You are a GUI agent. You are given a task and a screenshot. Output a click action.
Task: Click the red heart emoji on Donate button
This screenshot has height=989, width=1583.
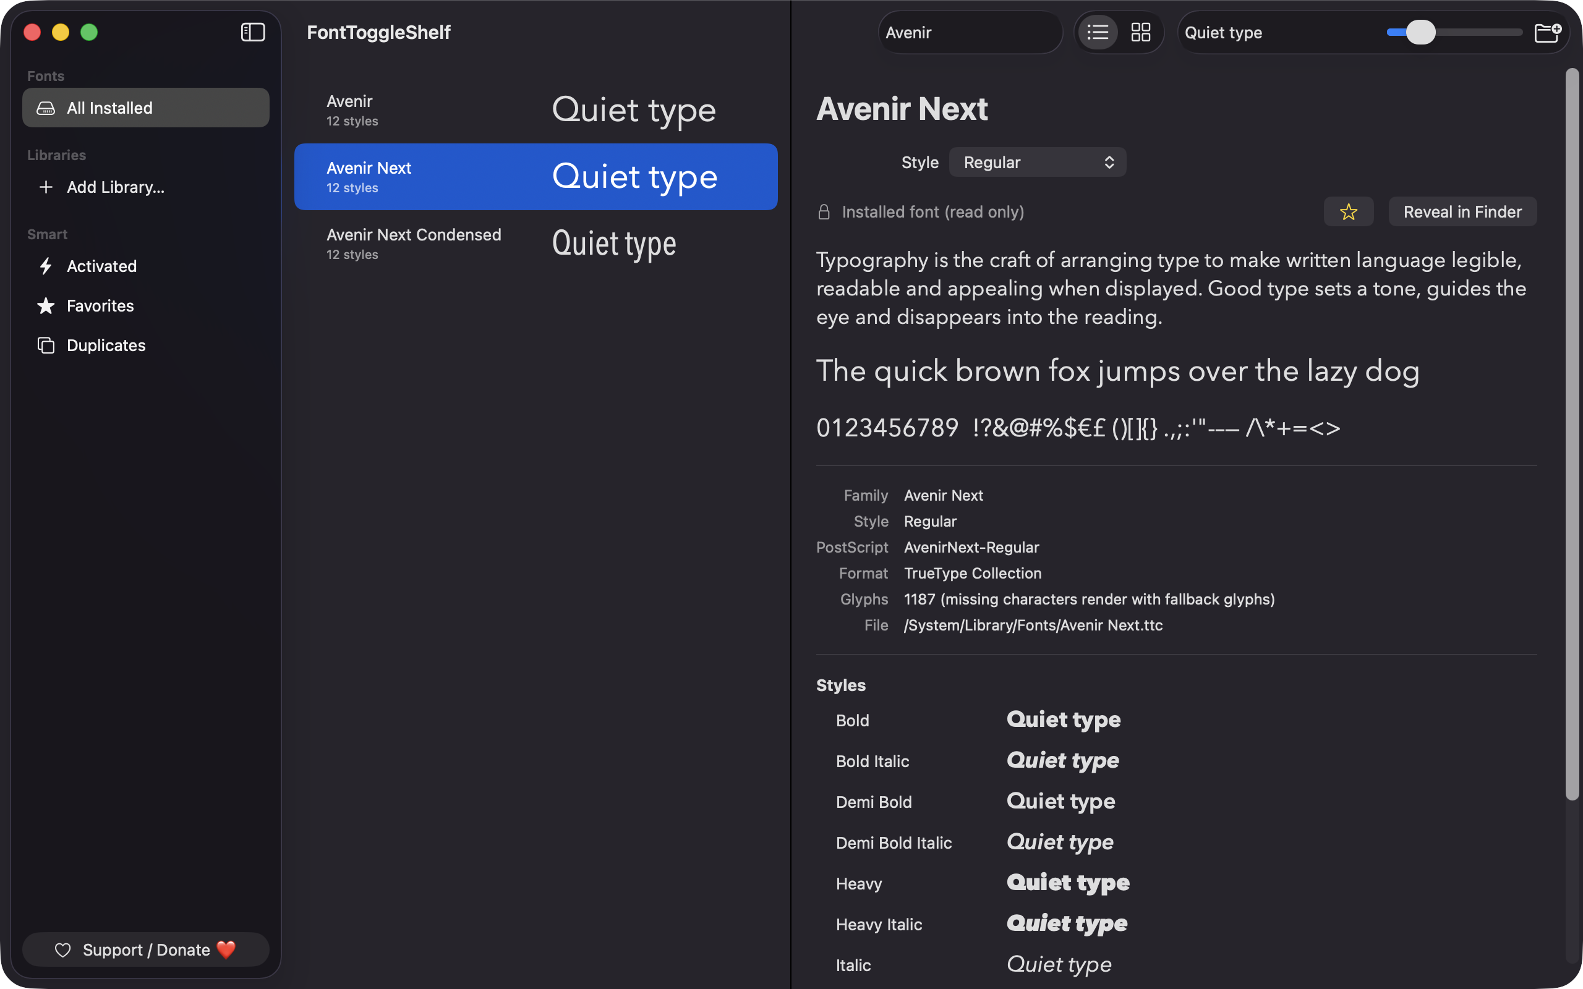tap(226, 950)
